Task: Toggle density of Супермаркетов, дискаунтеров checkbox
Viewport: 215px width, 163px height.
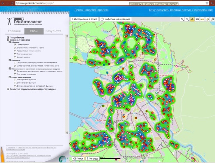Action: click(15, 66)
